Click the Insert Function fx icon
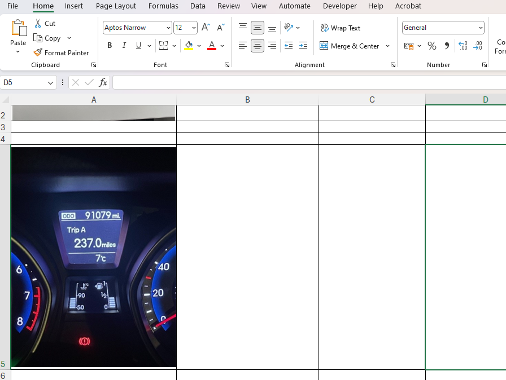Image resolution: width=506 pixels, height=380 pixels. pos(103,82)
